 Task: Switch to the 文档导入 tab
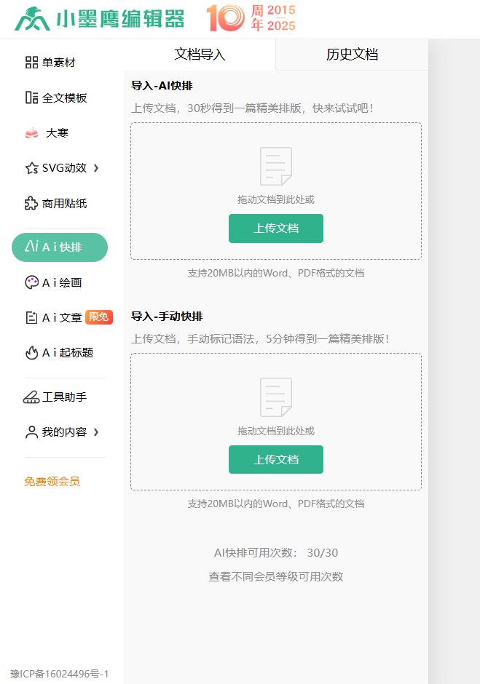[x=200, y=55]
